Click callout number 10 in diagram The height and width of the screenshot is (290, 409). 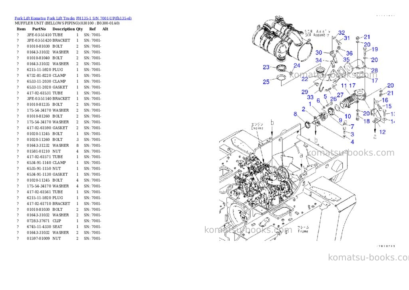pos(348,116)
